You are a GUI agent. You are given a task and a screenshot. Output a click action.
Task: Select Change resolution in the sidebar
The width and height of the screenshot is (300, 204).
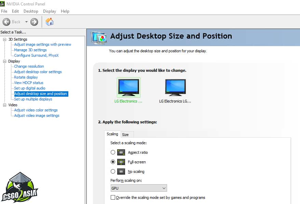pos(29,66)
